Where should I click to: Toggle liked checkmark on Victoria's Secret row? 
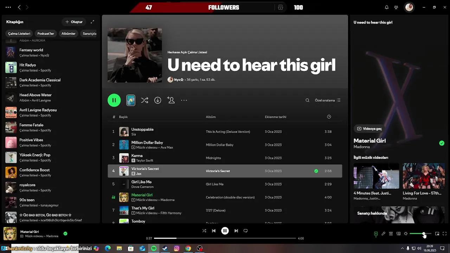(316, 171)
